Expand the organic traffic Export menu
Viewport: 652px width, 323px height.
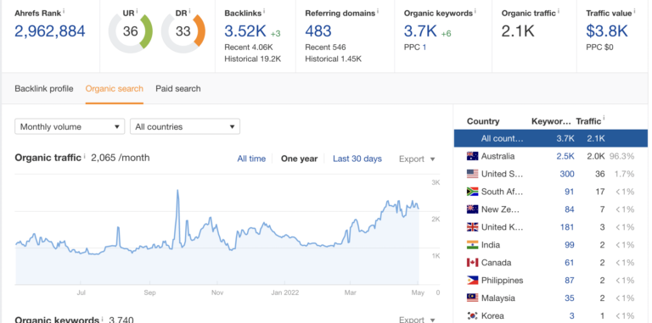point(417,159)
